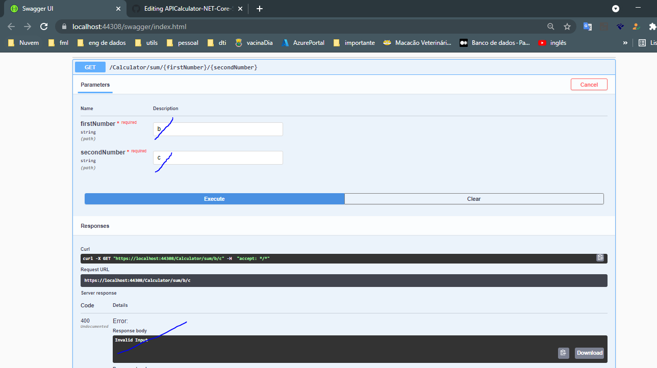Open the utils bookmark folder
This screenshot has height=368, width=657.
pyautogui.click(x=146, y=43)
